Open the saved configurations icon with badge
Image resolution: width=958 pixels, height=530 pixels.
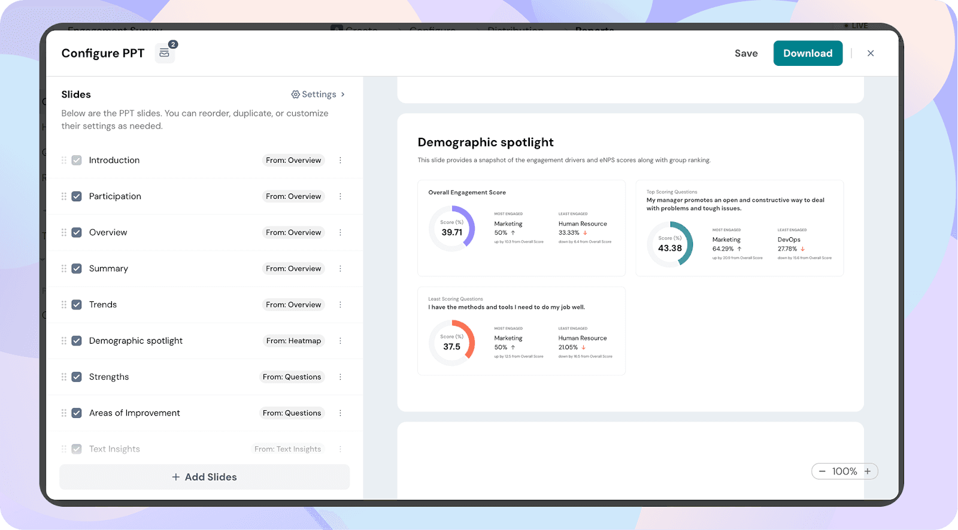click(x=165, y=53)
